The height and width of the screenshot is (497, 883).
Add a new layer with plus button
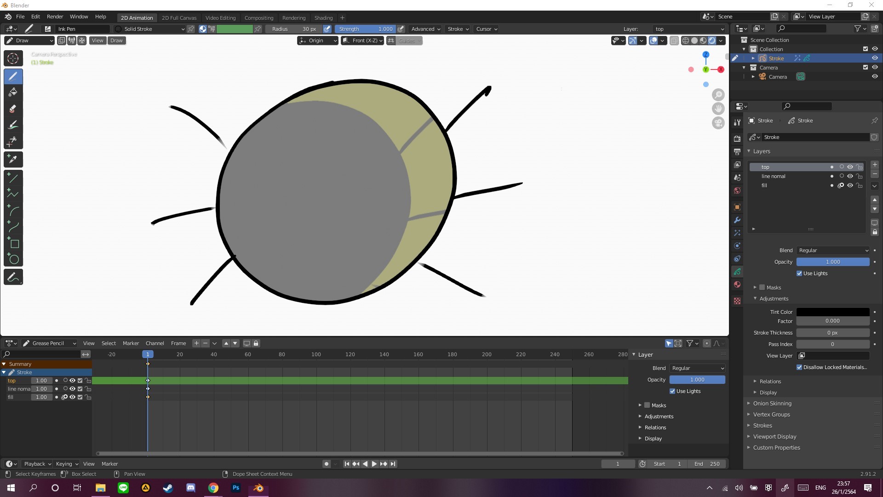tap(875, 165)
